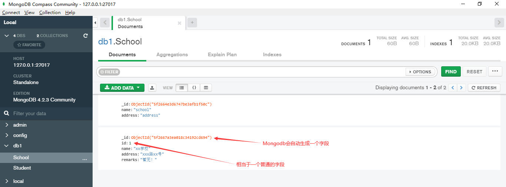
Task: Select the Documents tab
Action: (122, 54)
